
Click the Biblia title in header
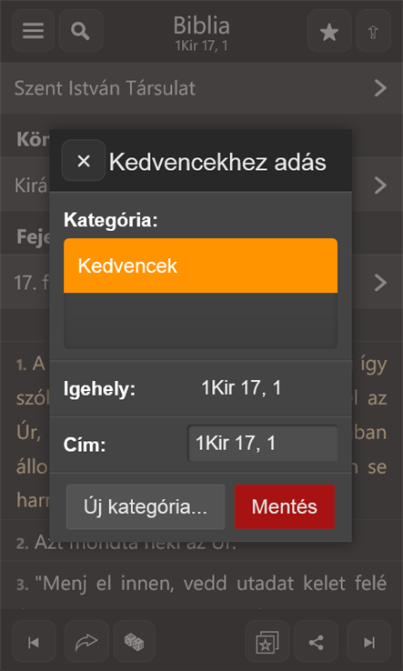tap(201, 25)
